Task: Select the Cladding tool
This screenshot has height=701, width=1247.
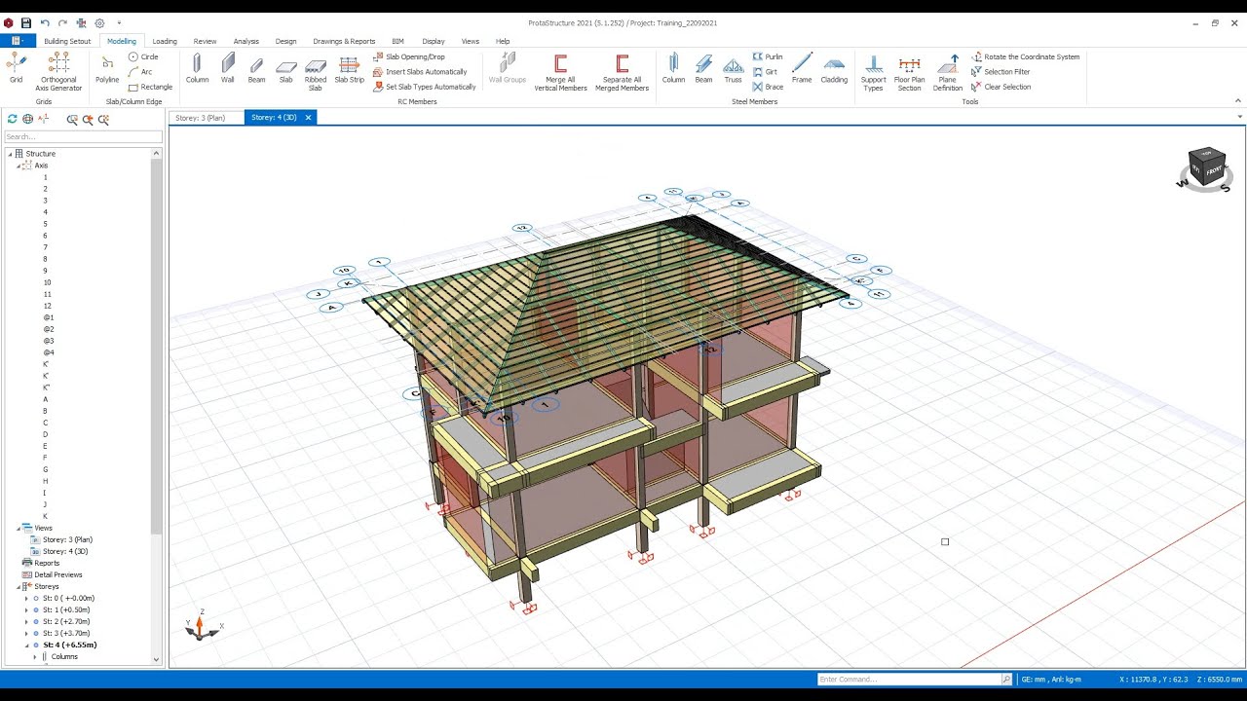Action: point(834,69)
